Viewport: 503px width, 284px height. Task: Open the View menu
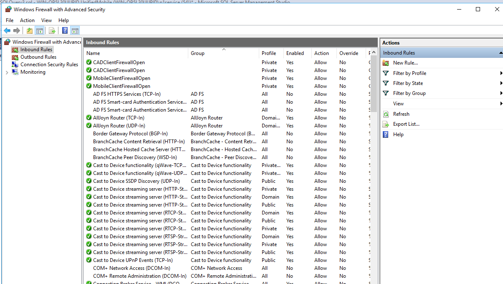tap(46, 20)
